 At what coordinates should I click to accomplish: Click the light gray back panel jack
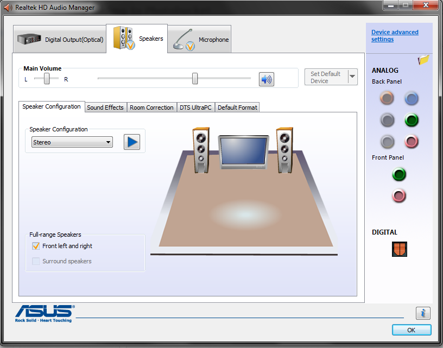click(x=387, y=141)
